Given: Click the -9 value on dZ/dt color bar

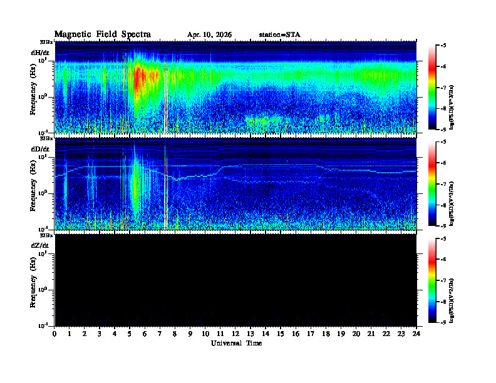Looking at the screenshot, I should pos(443,322).
